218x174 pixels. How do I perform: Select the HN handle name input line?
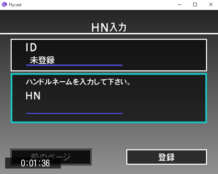pos(74,109)
